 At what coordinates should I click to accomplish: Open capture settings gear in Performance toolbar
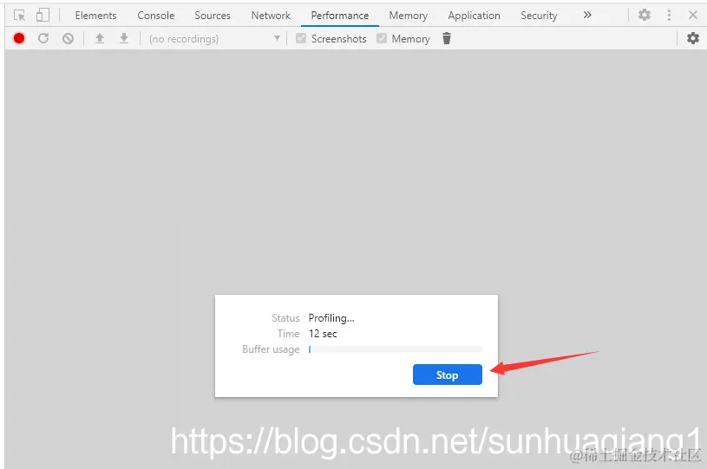pos(693,38)
